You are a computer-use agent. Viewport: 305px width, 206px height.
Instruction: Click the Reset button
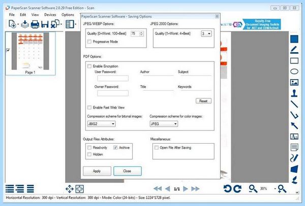203,101
